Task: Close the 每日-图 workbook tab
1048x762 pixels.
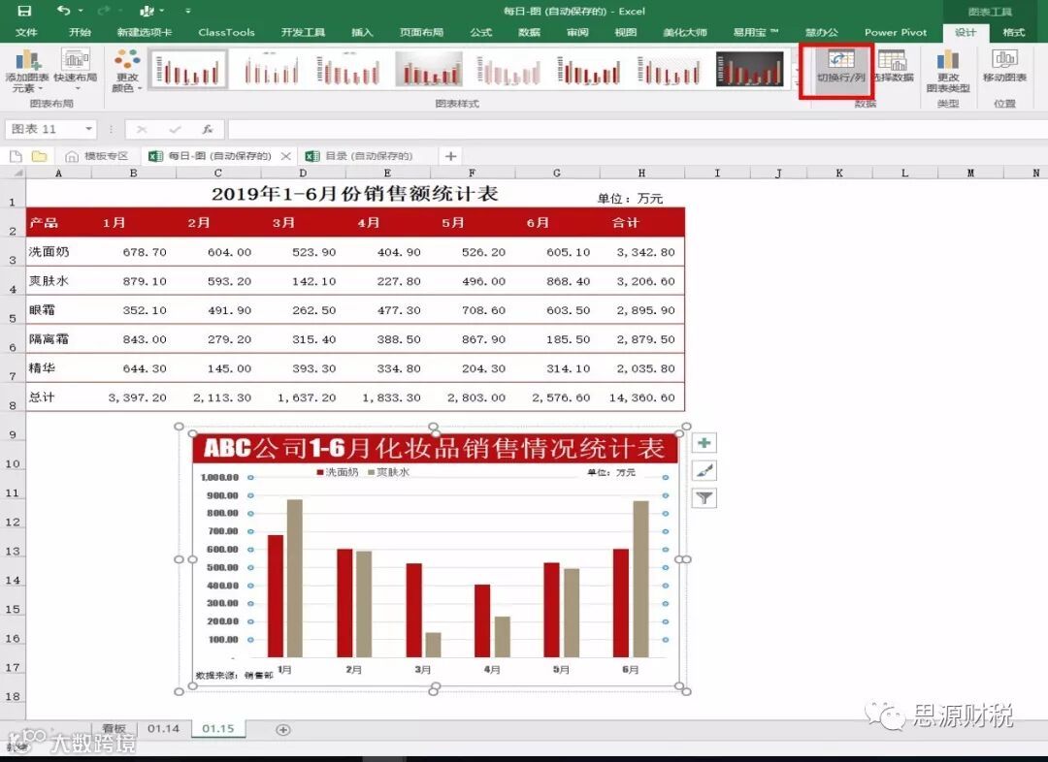Action: pyautogui.click(x=285, y=156)
